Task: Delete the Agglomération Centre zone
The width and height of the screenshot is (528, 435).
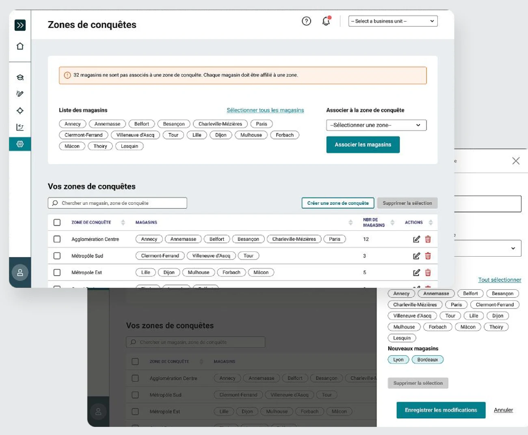Action: [428, 239]
